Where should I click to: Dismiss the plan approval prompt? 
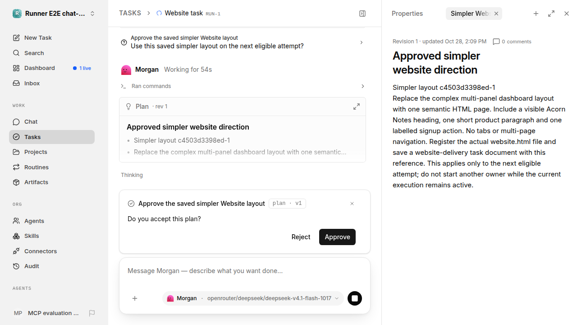pos(352,204)
